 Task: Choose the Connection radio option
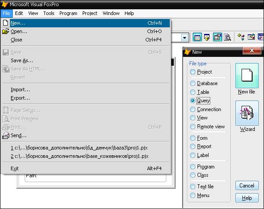(x=193, y=109)
